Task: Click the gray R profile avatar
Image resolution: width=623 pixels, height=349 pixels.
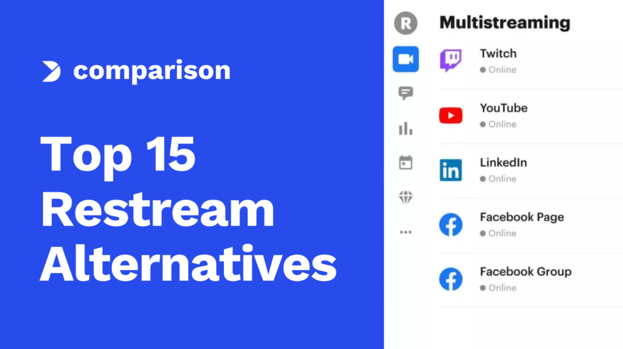Action: (406, 23)
